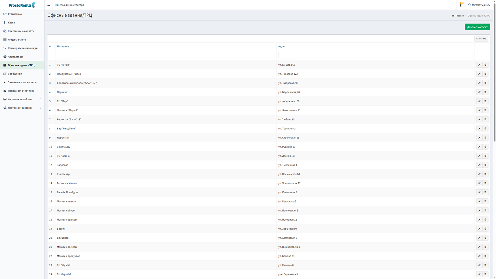Click trash icon for CinemaCity row
Image resolution: width=496 pixels, height=279 pixels.
click(x=485, y=147)
